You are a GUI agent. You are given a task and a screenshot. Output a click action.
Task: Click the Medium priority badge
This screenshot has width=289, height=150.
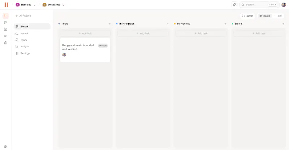click(103, 46)
